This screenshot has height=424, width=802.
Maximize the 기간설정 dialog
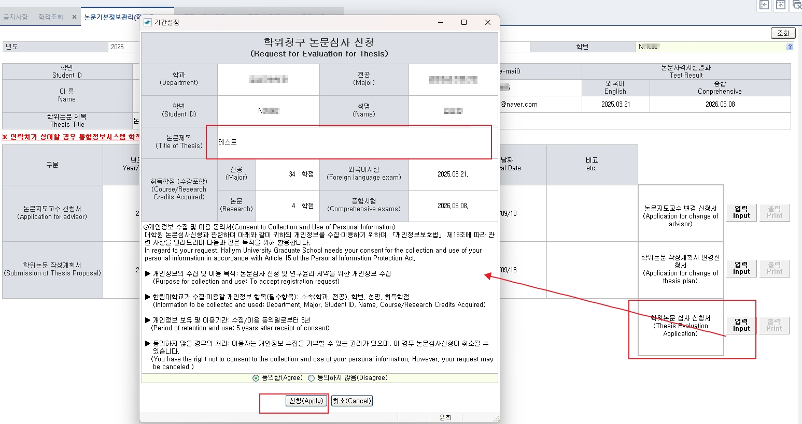pyautogui.click(x=464, y=22)
